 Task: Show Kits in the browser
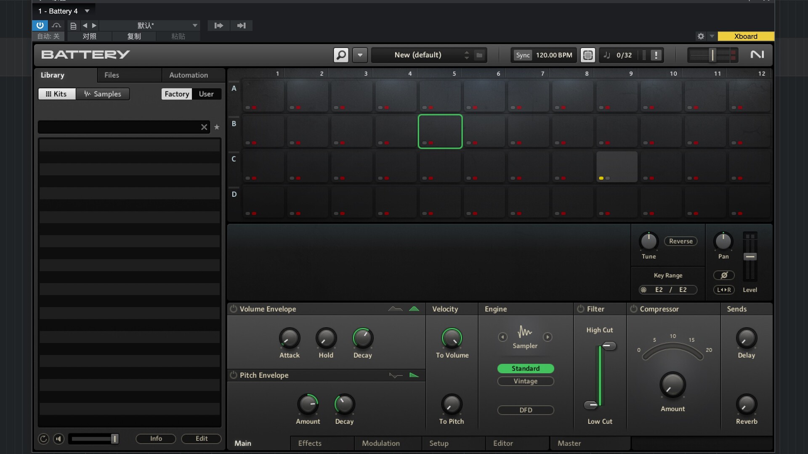click(57, 94)
